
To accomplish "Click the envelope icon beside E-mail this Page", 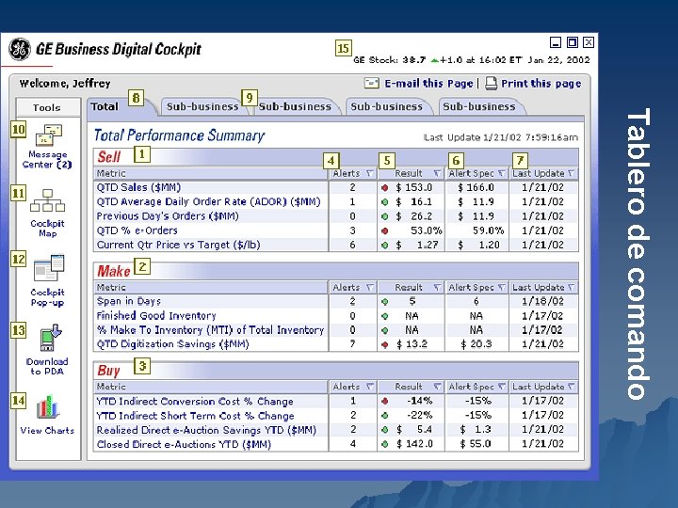I will (371, 83).
